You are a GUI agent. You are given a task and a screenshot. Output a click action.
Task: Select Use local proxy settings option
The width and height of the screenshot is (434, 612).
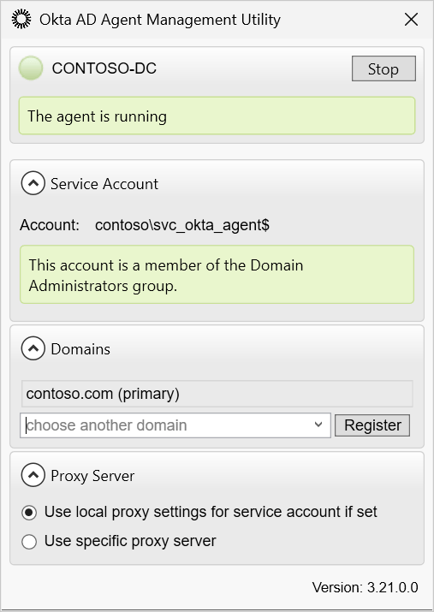click(29, 513)
